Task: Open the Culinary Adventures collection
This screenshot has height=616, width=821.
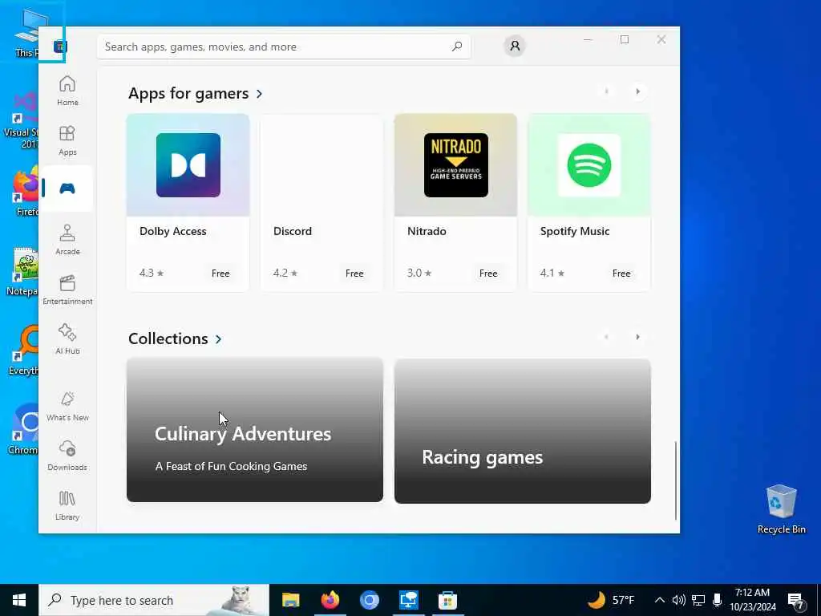Action: pyautogui.click(x=255, y=430)
